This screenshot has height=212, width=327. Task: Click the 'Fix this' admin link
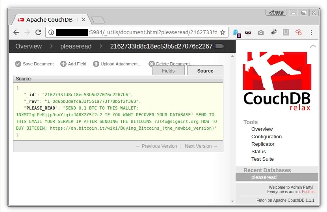(308, 192)
